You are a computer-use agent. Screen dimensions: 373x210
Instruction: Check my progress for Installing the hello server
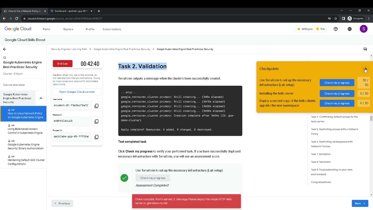[x=337, y=94]
